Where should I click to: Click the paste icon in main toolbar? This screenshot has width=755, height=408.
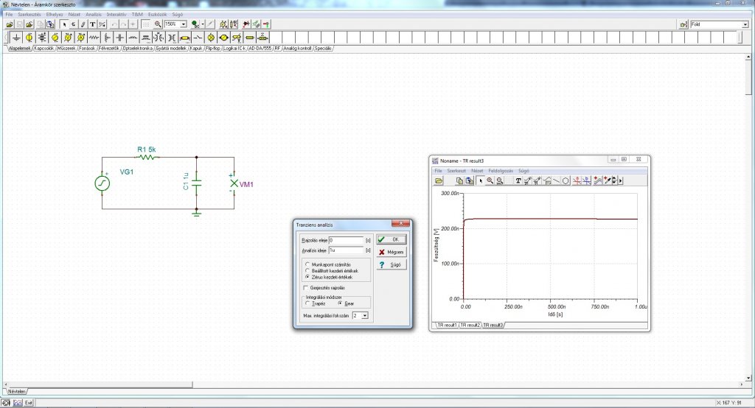pos(50,24)
